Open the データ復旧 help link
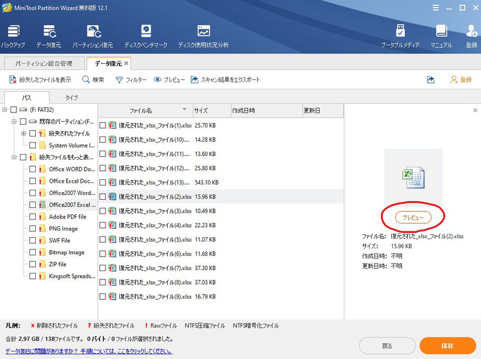The image size is (481, 359). [89, 351]
